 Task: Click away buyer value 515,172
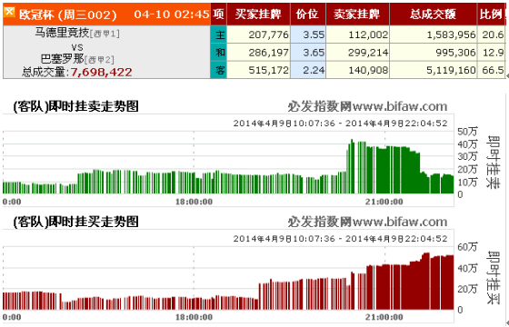[268, 70]
